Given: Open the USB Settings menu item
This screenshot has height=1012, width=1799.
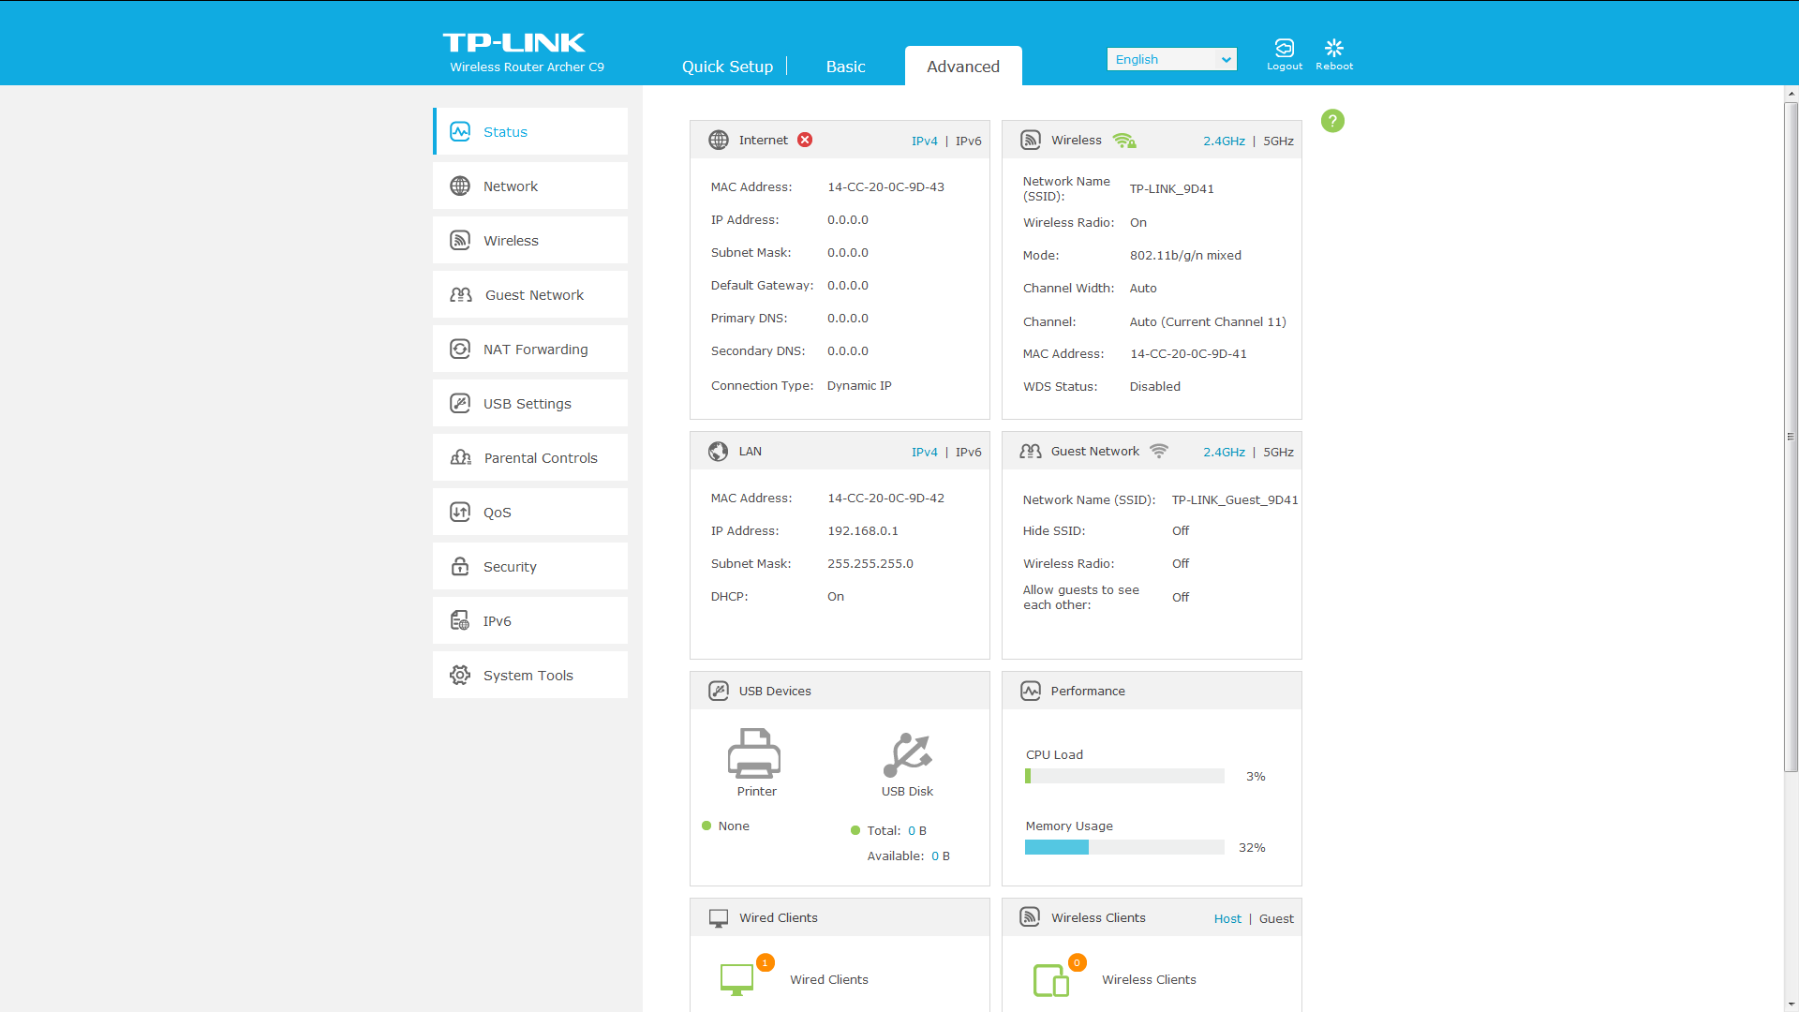Looking at the screenshot, I should tap(530, 403).
